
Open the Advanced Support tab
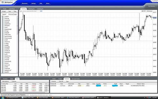[x=12, y=14]
